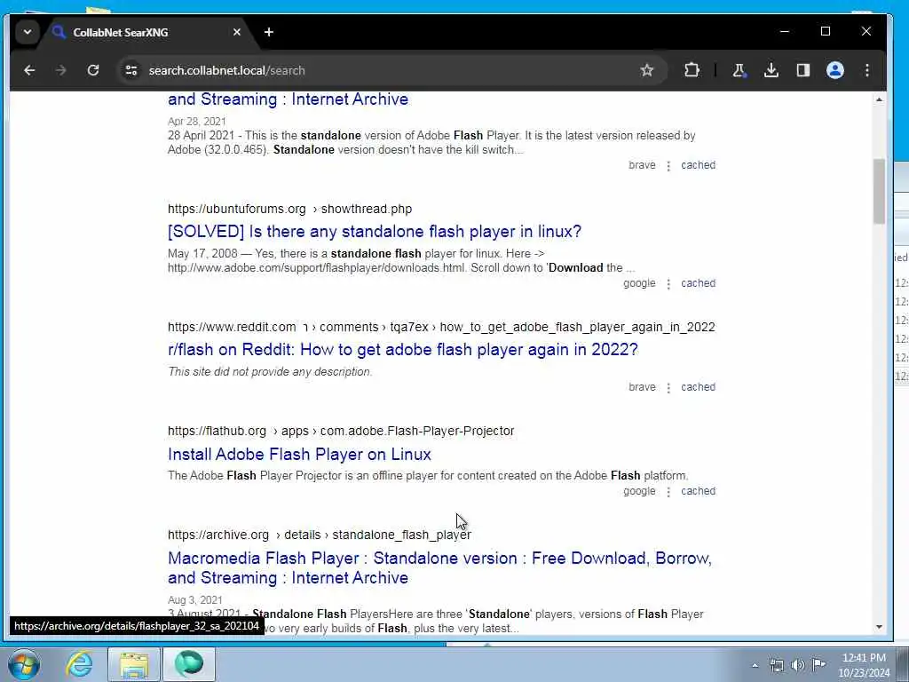
Task: Click cached link for first archive result
Action: pyautogui.click(x=698, y=164)
